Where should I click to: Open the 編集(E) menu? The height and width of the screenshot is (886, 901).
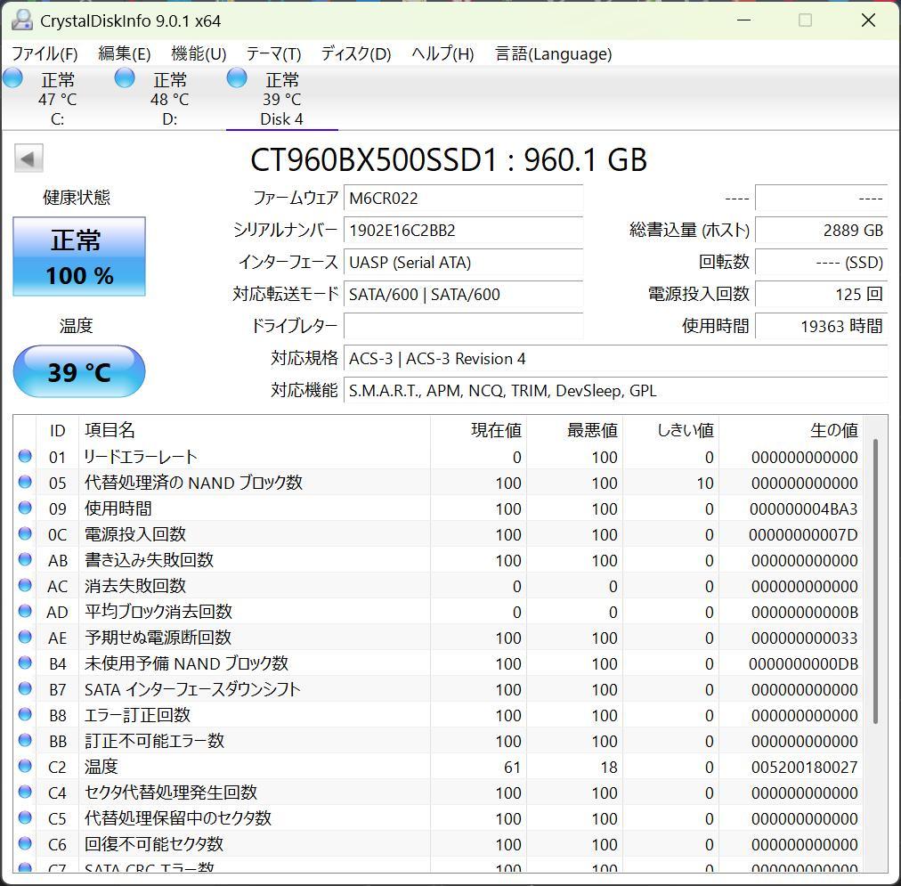click(124, 54)
